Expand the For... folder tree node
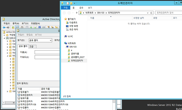This screenshot has width=182, height=110. tap(7, 50)
